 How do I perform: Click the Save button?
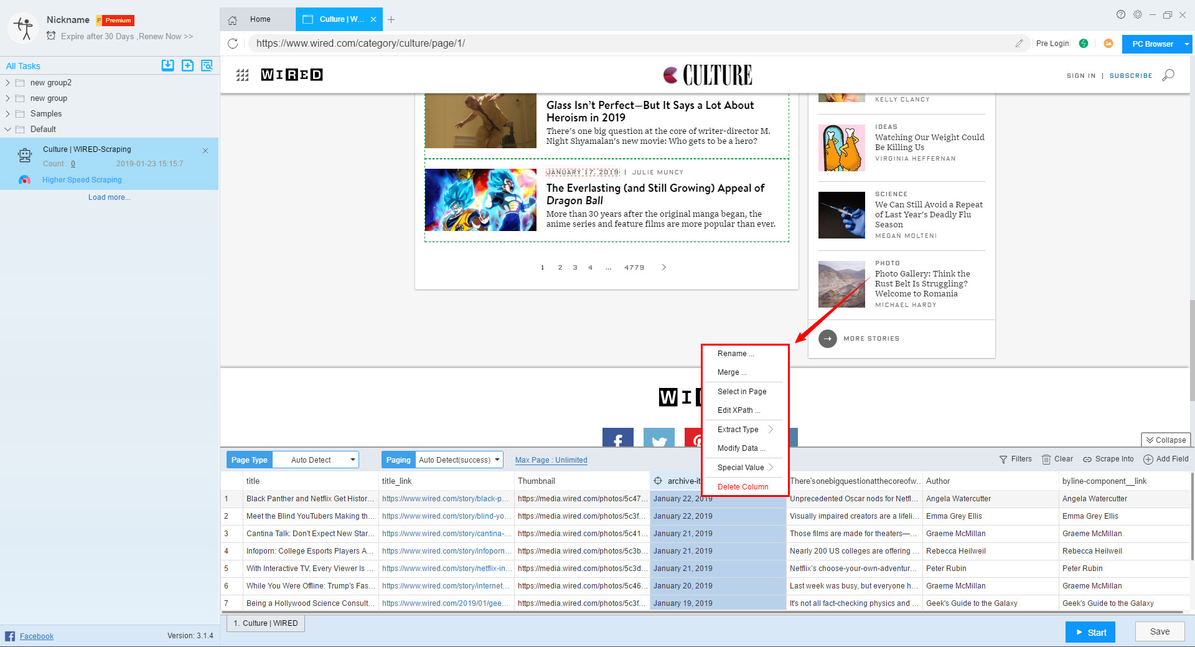point(1160,631)
